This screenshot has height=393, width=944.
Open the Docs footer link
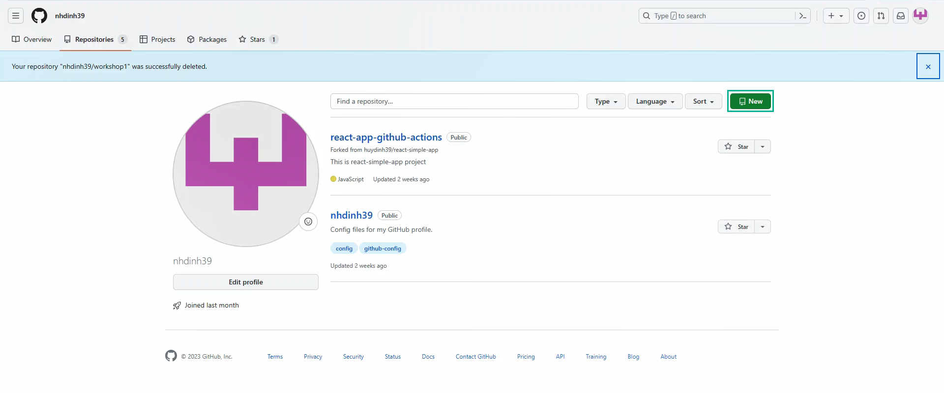coord(428,357)
